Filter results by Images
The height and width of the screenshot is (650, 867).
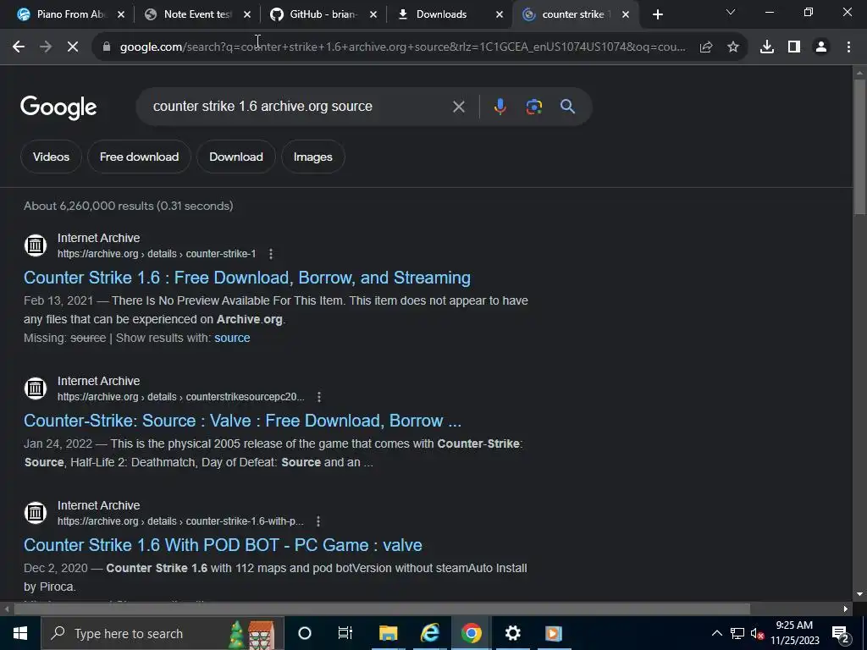(x=313, y=157)
